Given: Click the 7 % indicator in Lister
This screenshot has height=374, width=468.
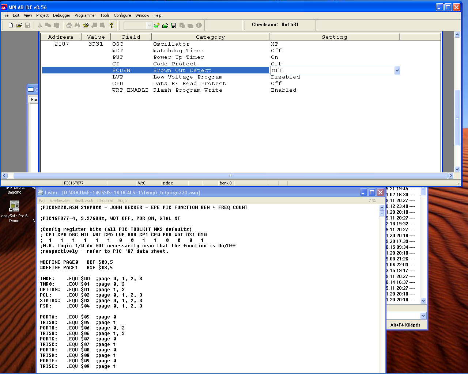Looking at the screenshot, I should 372,201.
